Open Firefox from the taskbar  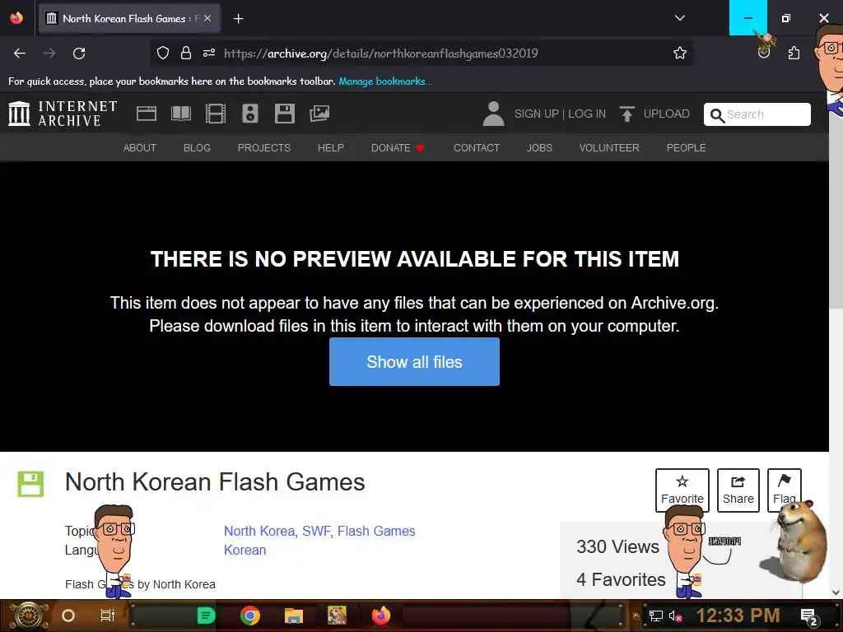(x=380, y=616)
